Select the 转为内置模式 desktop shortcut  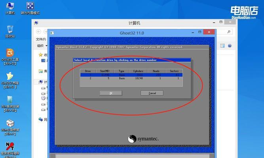tap(30, 8)
